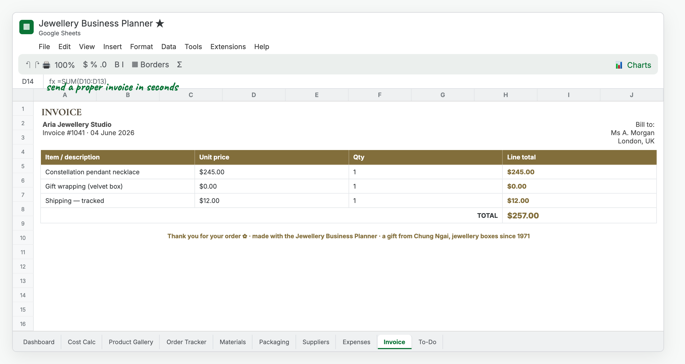
Task: Open the Help menu
Action: (262, 47)
